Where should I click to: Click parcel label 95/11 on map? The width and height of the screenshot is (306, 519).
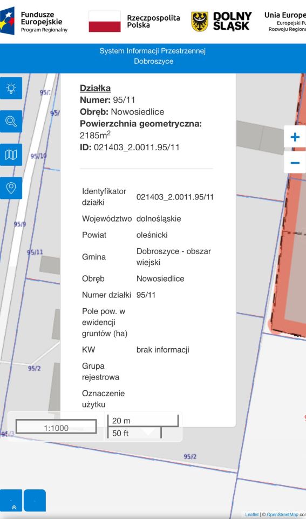[x=35, y=252]
